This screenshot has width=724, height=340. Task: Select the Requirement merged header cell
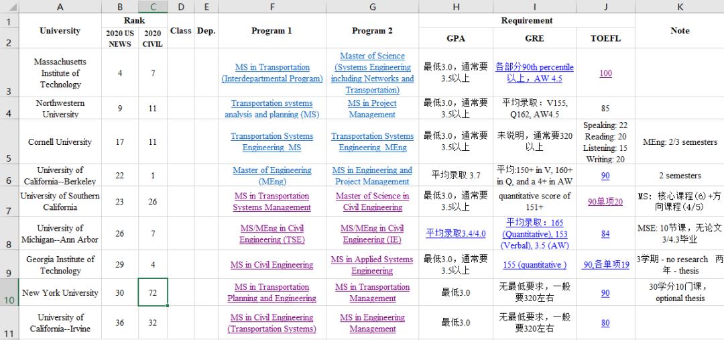tap(527, 20)
